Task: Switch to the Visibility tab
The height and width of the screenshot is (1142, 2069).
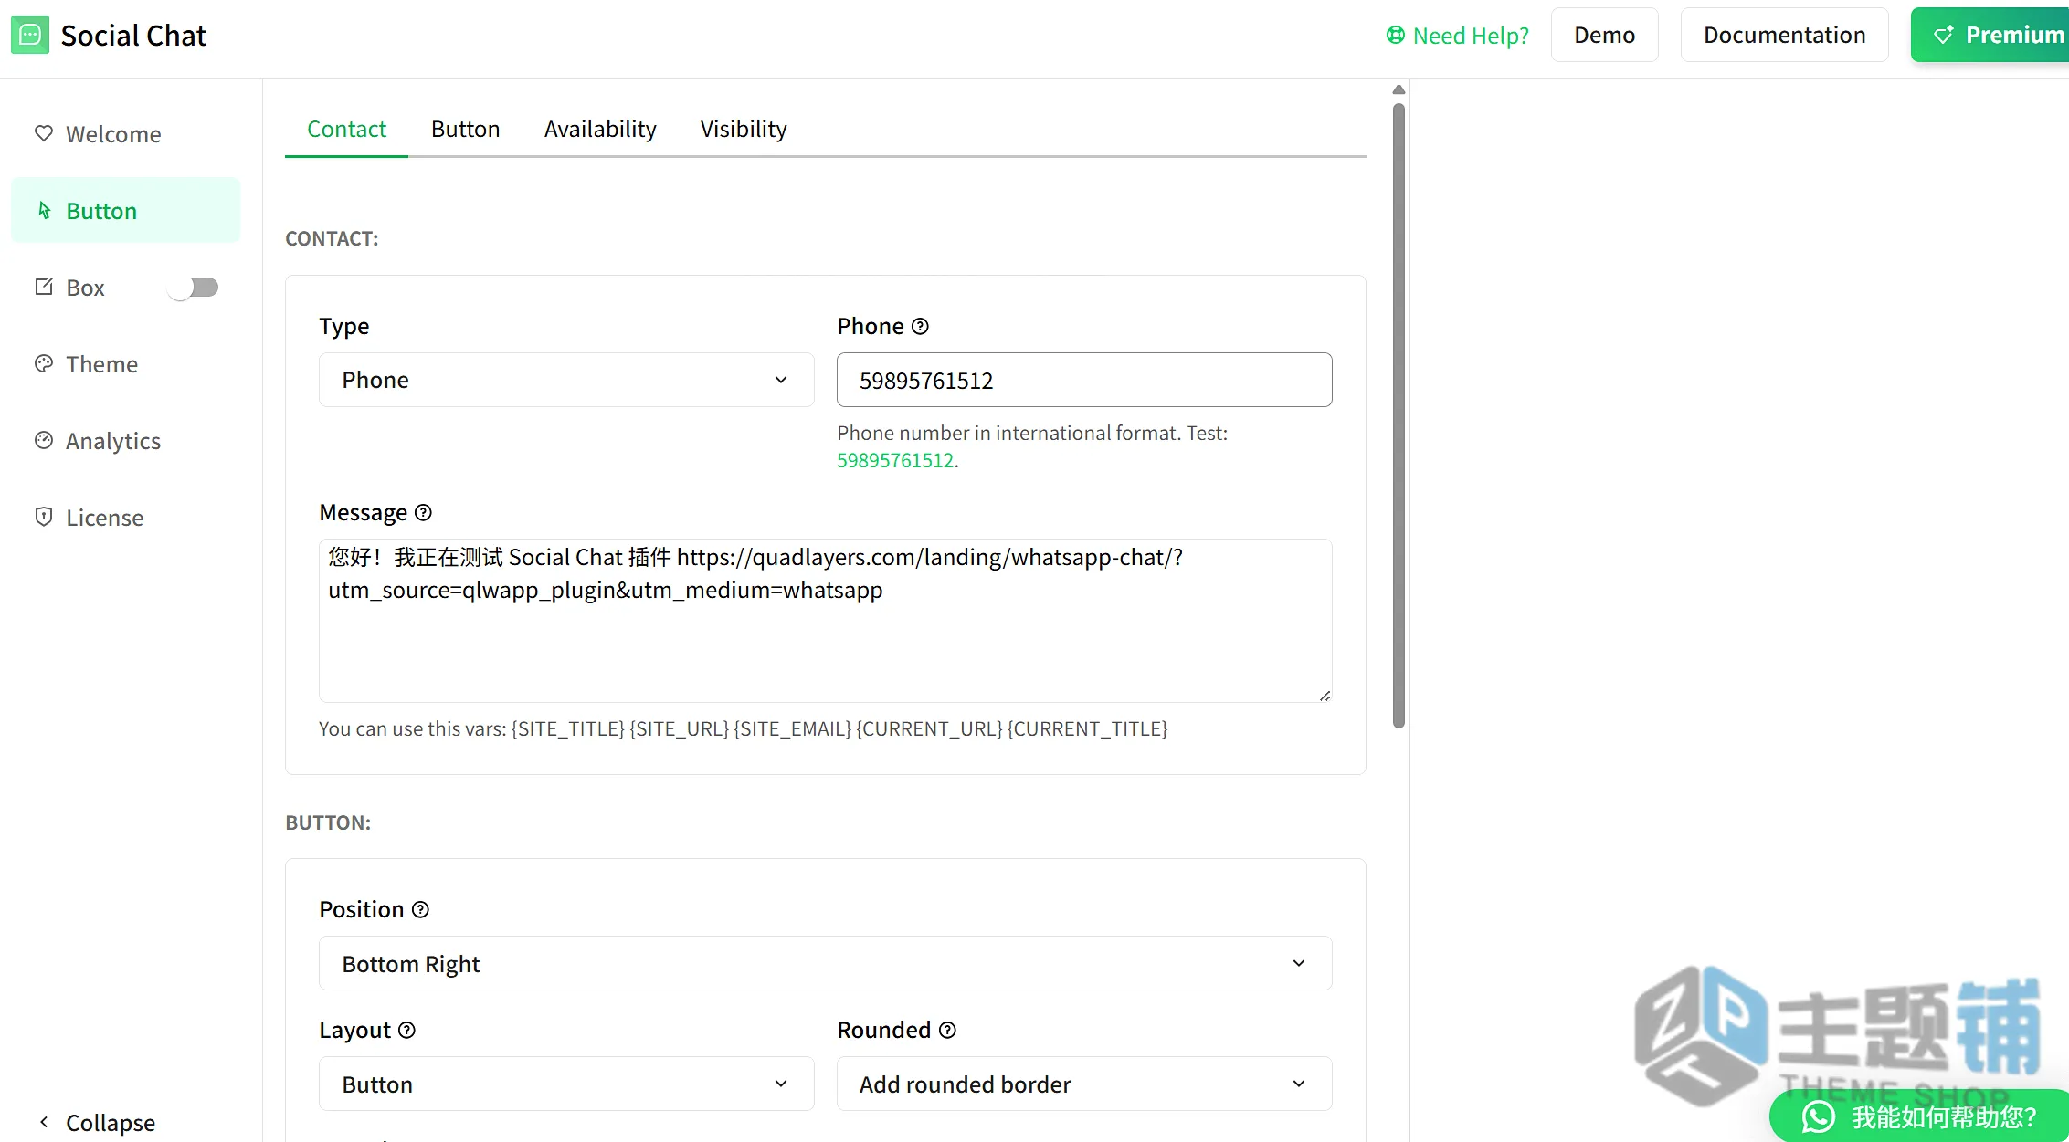Action: click(x=744, y=129)
